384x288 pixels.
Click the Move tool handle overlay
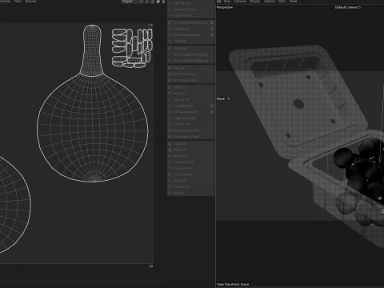pos(223,98)
